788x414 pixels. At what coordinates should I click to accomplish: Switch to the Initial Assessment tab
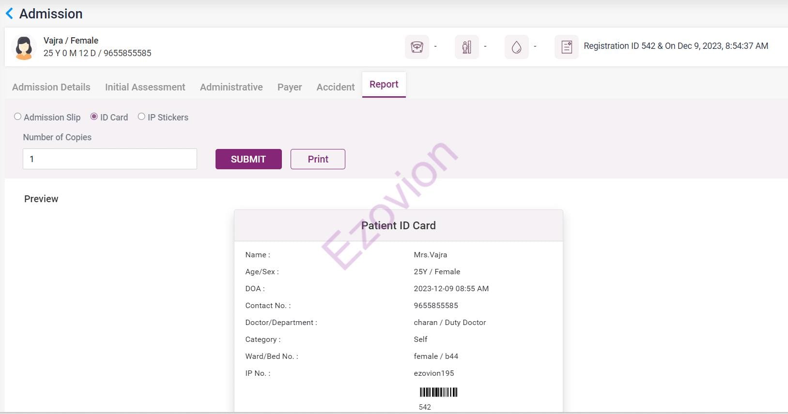tap(145, 87)
